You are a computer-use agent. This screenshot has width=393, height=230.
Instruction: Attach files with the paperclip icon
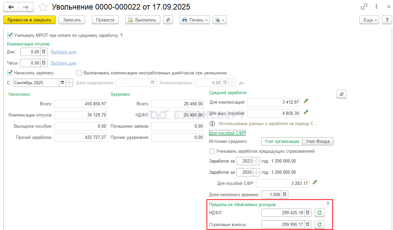168,20
